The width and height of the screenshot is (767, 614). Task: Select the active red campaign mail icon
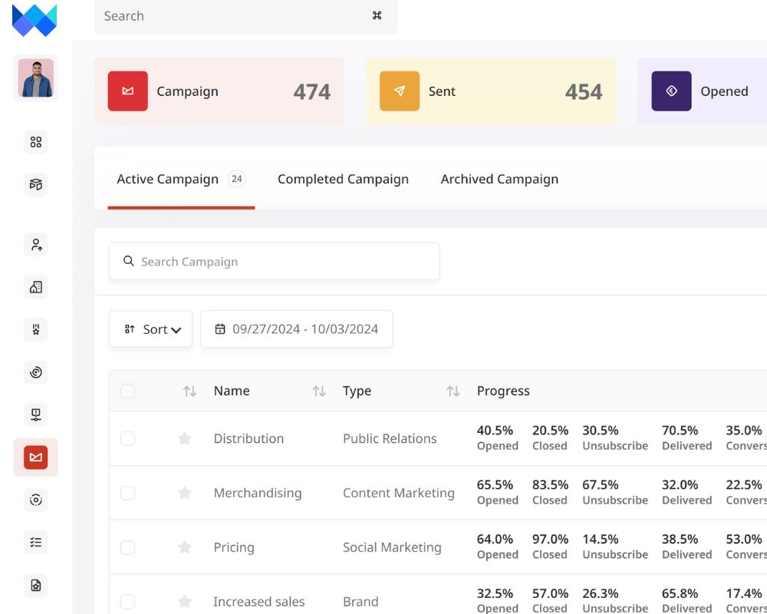pyautogui.click(x=35, y=457)
